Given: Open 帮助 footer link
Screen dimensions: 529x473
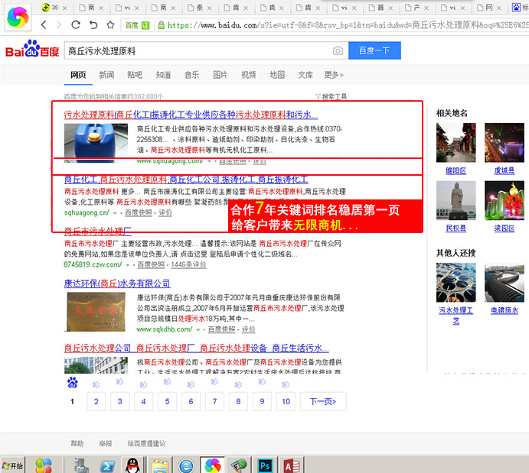Looking at the screenshot, I should [x=77, y=444].
